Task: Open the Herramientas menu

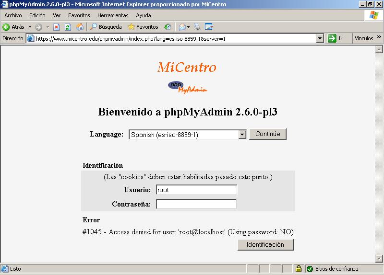Action: 113,15
